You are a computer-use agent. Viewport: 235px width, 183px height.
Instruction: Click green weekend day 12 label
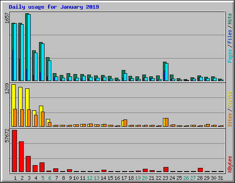click(90, 178)
